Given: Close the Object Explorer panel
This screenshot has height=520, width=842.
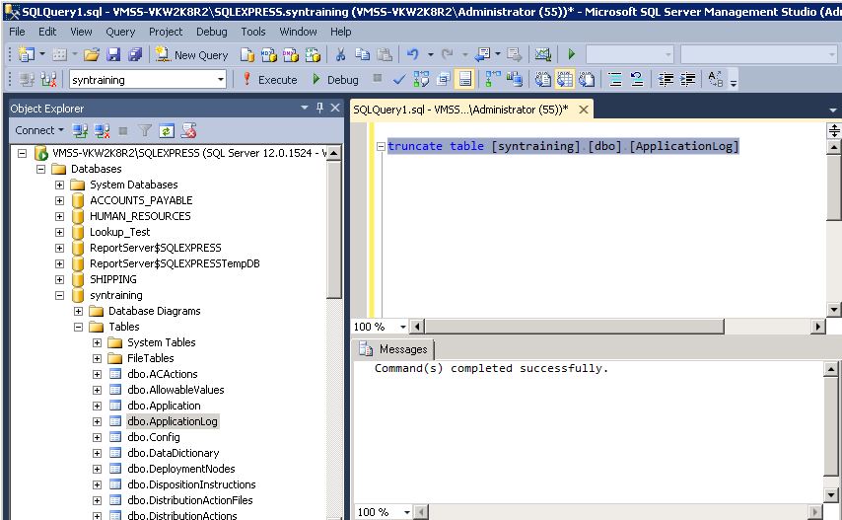Looking at the screenshot, I should click(335, 108).
